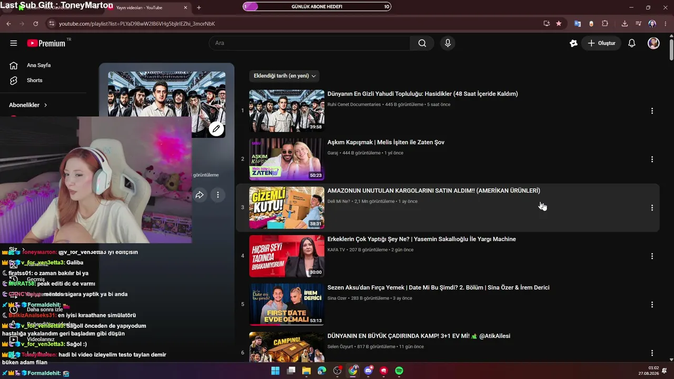Open the title 'Dünyanın En Gizli Yahudi Topluluğu'
This screenshot has height=379, width=674.
coord(422,94)
